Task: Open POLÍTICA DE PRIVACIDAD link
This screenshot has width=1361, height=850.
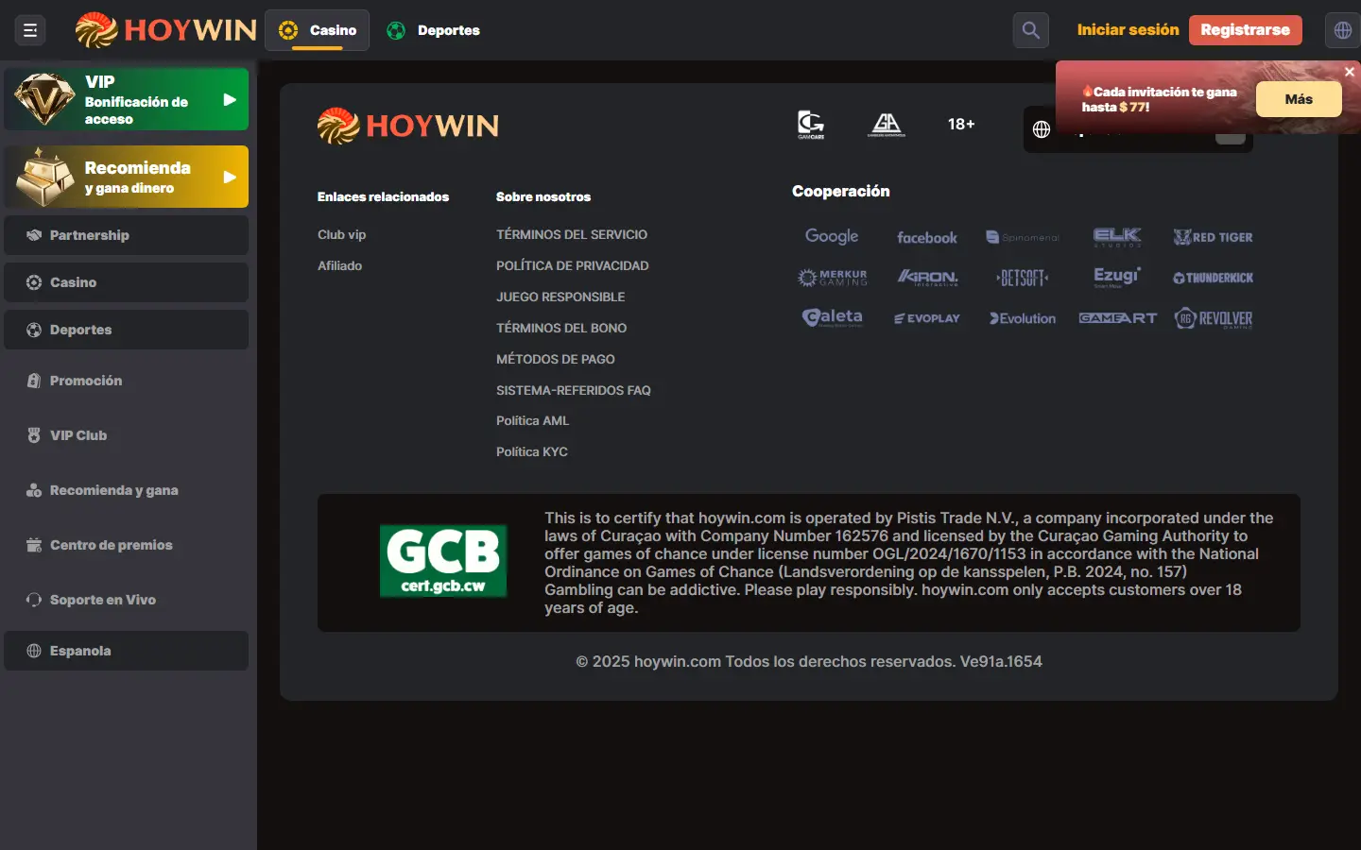Action: pos(573,265)
